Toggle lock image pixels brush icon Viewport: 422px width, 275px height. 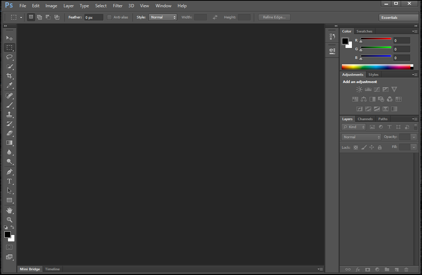tap(364, 148)
